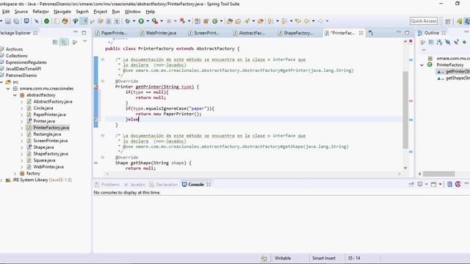Click the Previous Annotation arrow icon
Screen dimensions: 470x264
coord(284,21)
